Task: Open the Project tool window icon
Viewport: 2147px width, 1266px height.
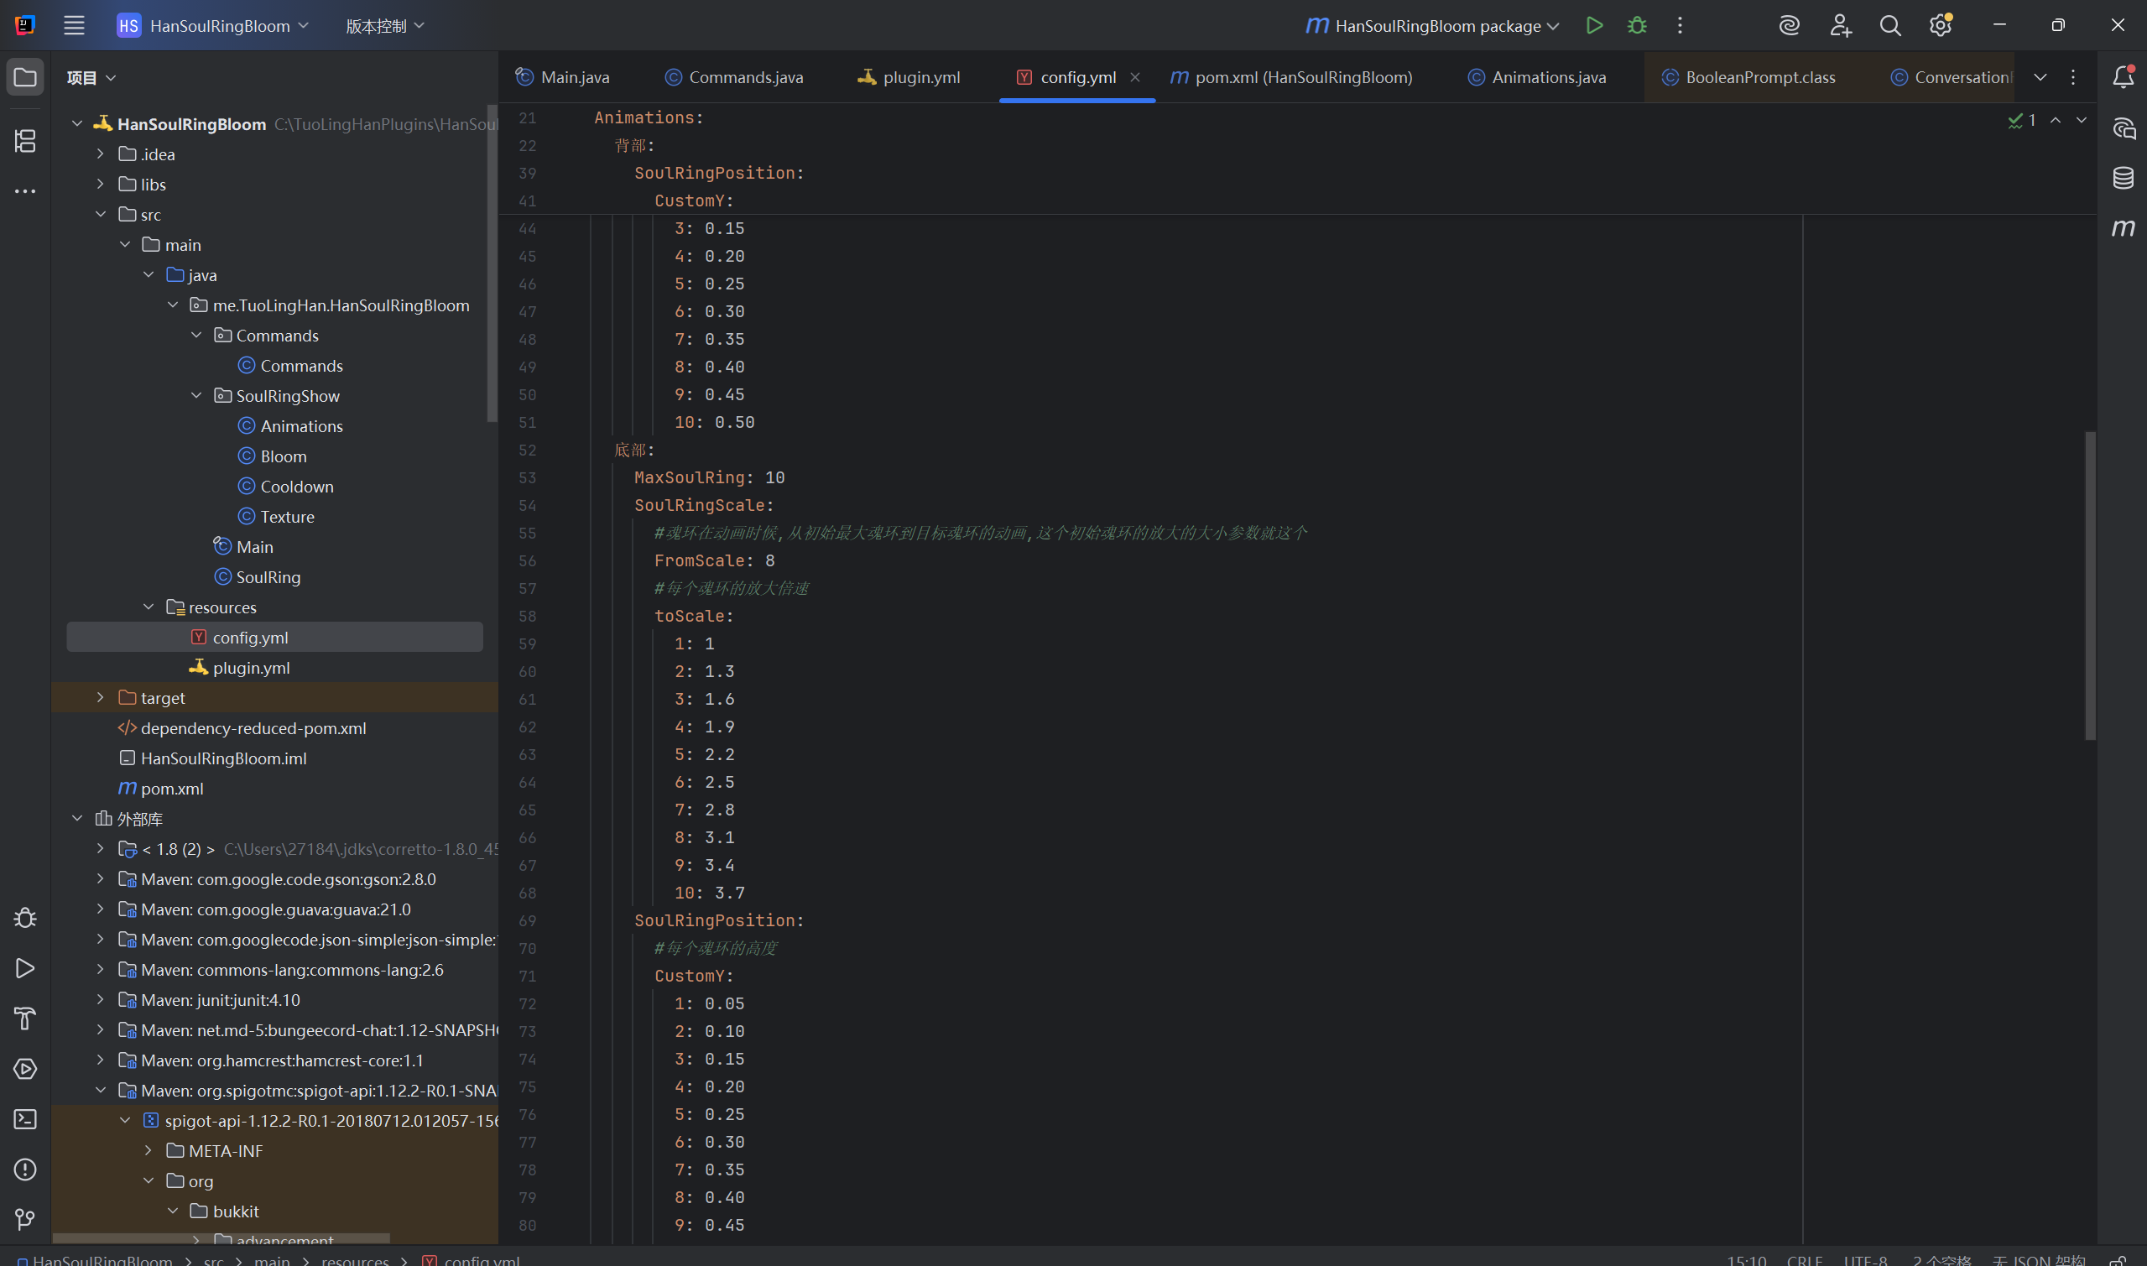Action: point(26,78)
